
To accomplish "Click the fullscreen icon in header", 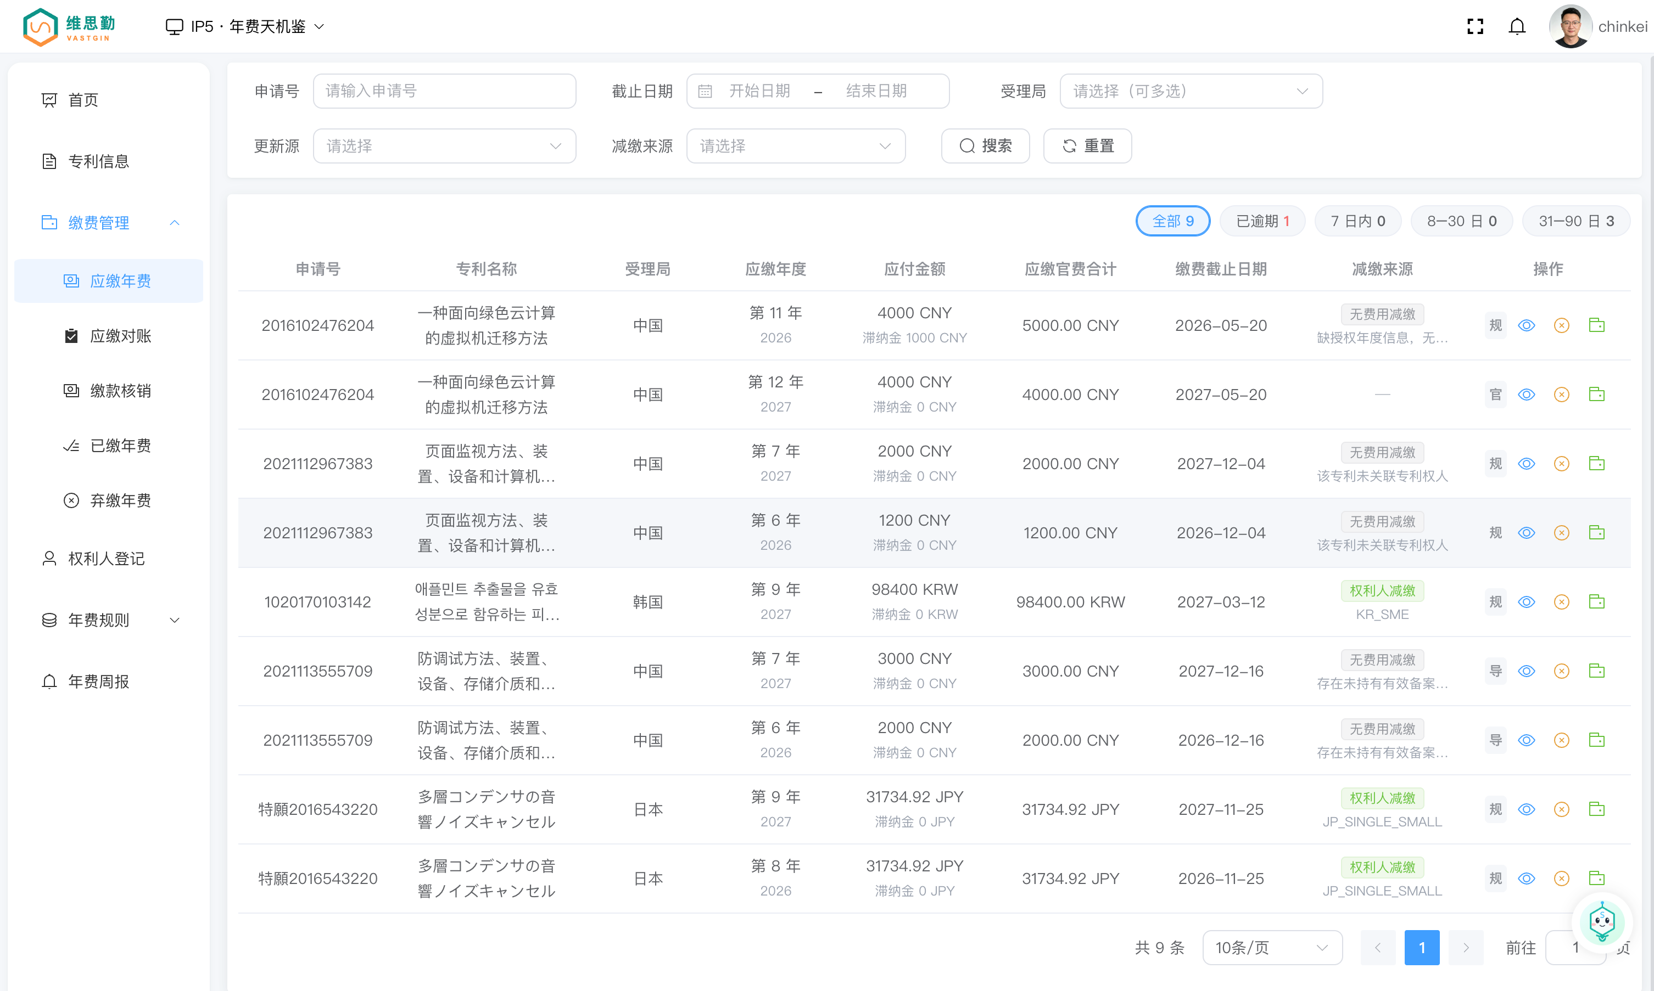I will tap(1475, 27).
